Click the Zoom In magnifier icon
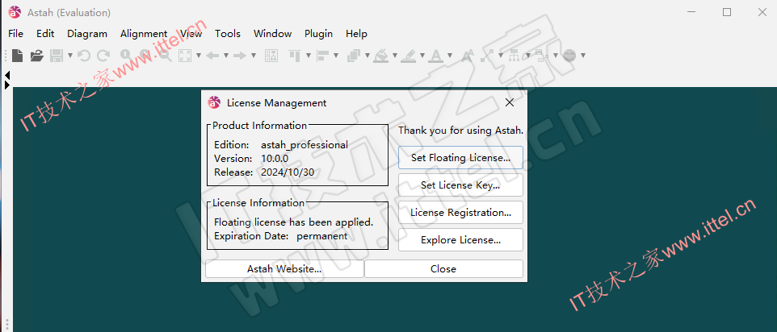 [145, 56]
